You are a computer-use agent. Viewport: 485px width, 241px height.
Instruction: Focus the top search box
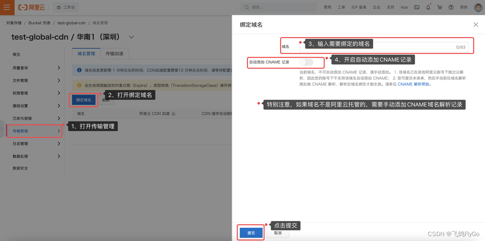(x=278, y=7)
